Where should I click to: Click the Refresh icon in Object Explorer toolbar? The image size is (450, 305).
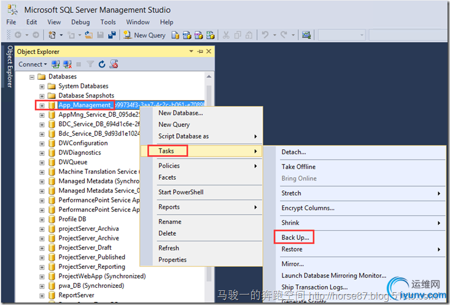tap(102, 64)
